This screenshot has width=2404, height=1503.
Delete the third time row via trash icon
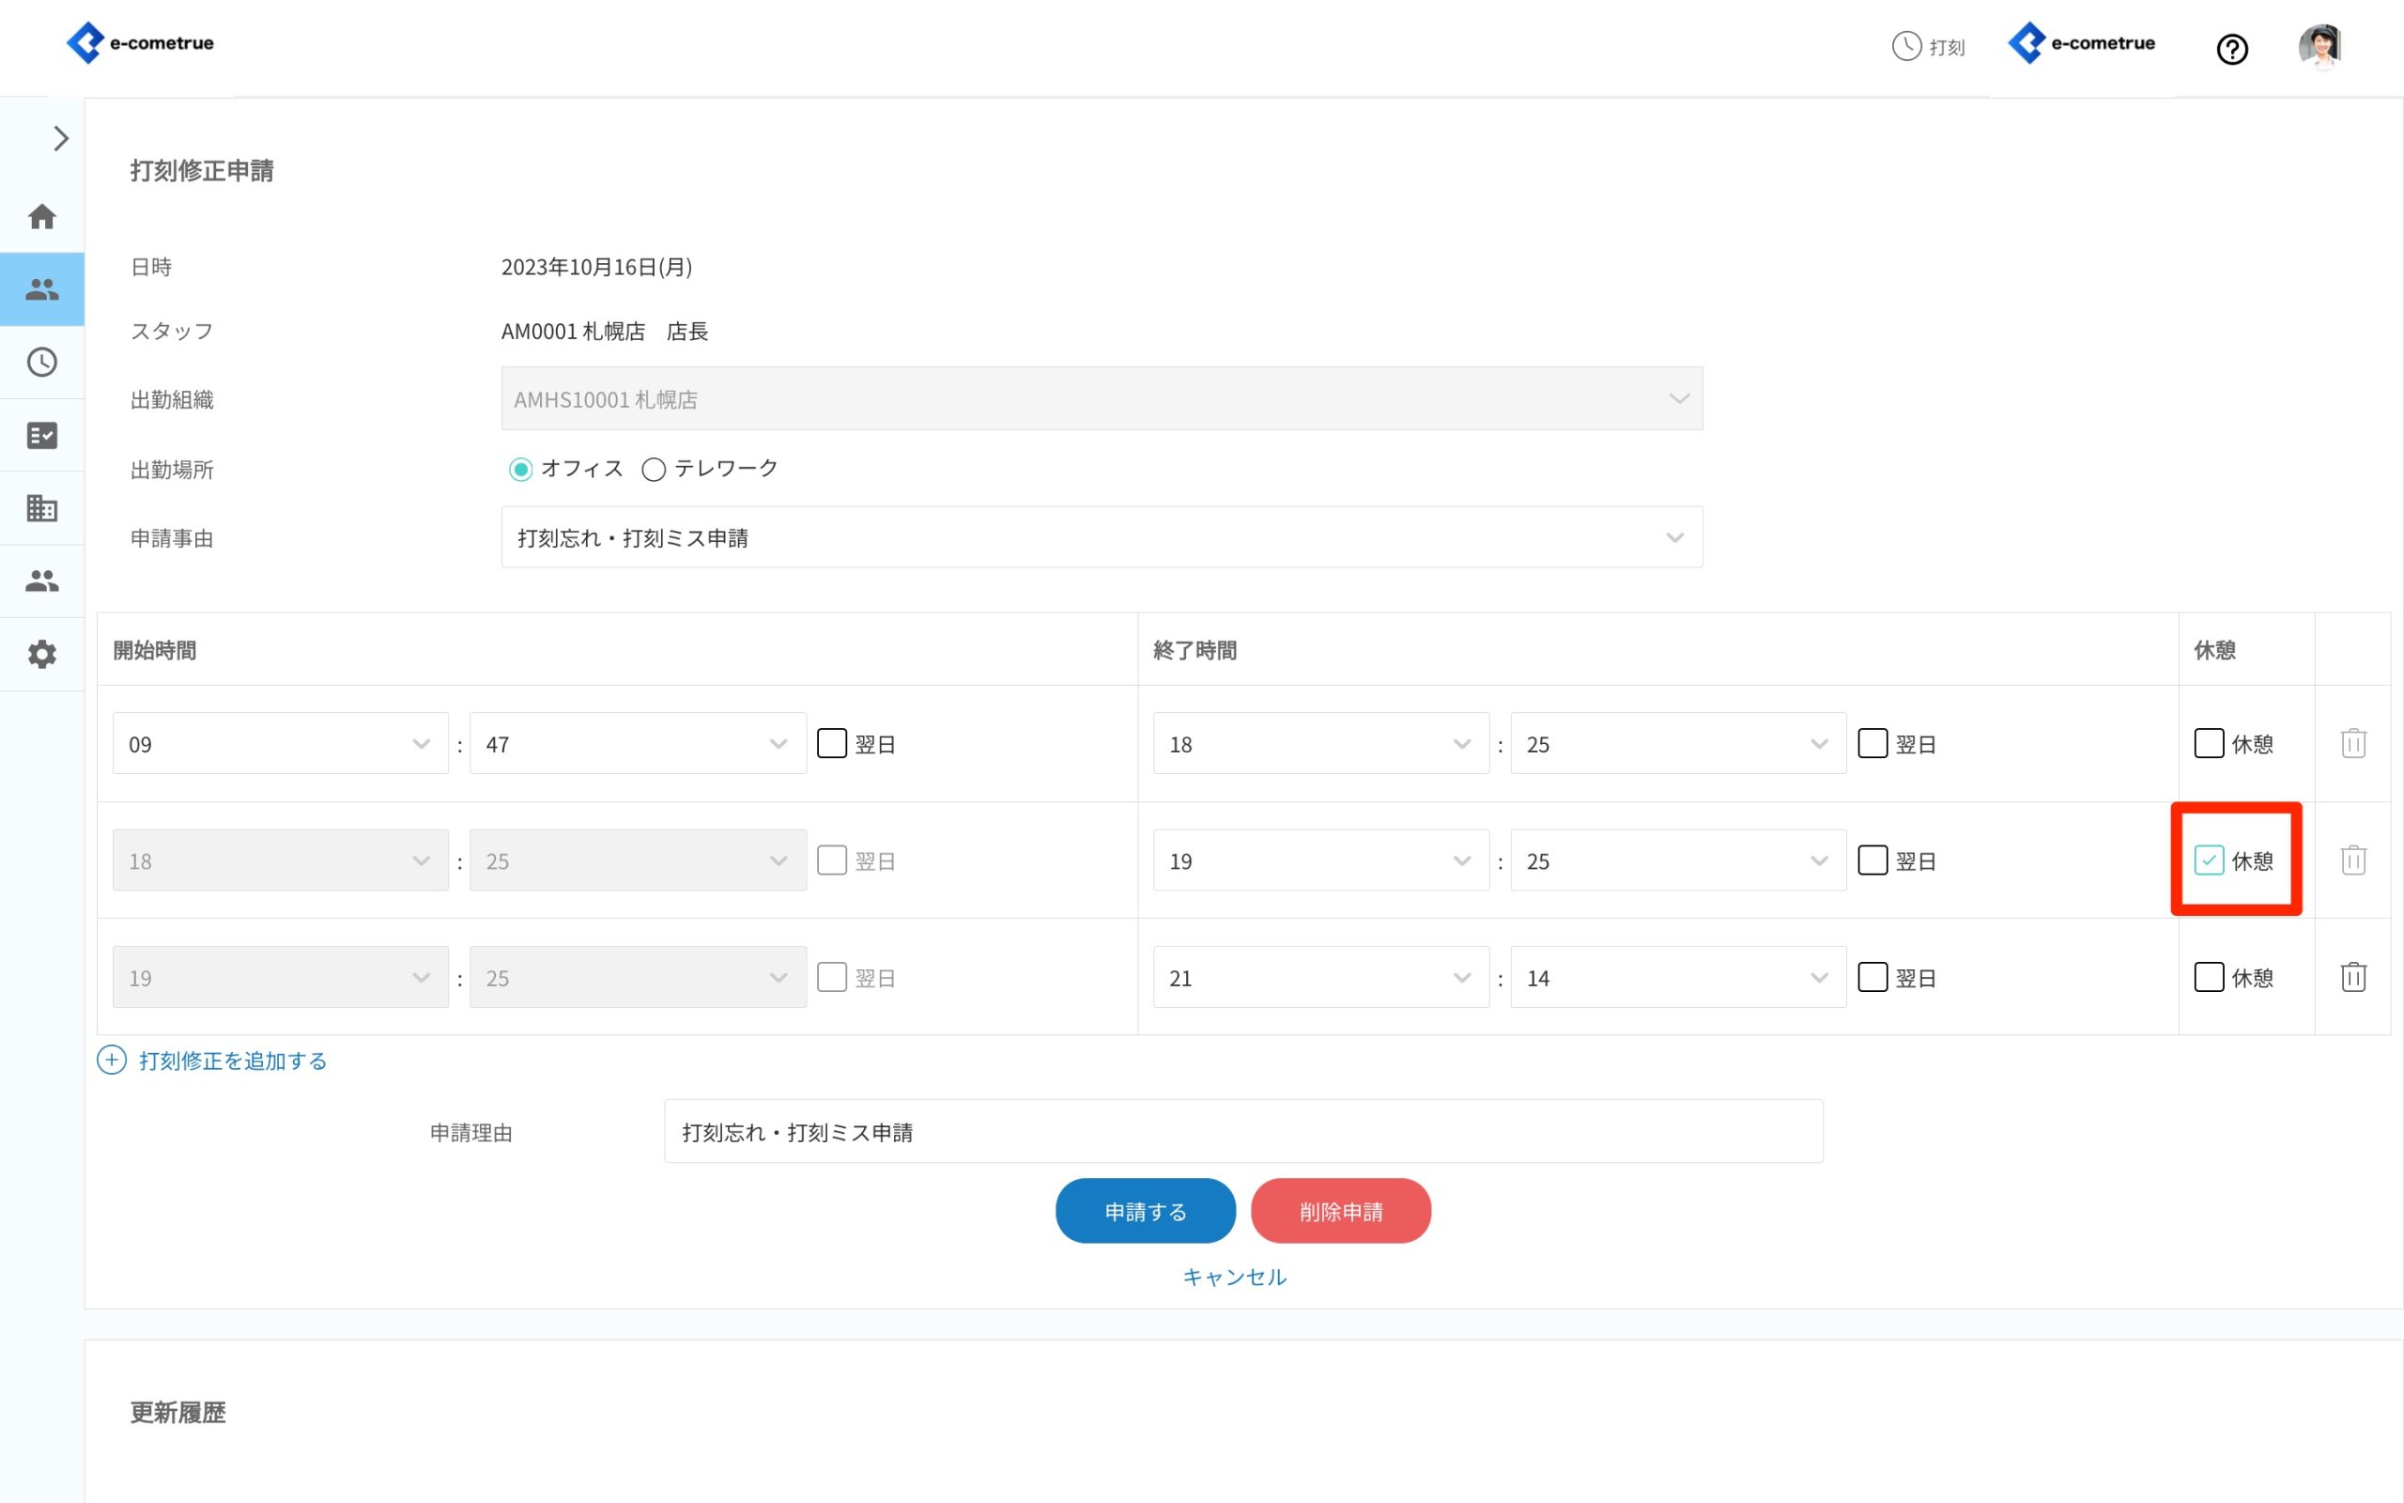click(x=2352, y=977)
